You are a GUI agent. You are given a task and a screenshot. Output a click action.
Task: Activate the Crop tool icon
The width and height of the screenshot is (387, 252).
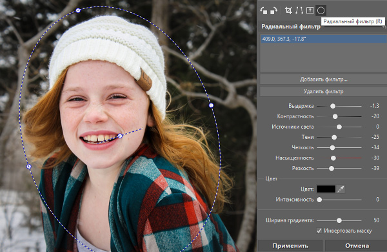coord(288,10)
